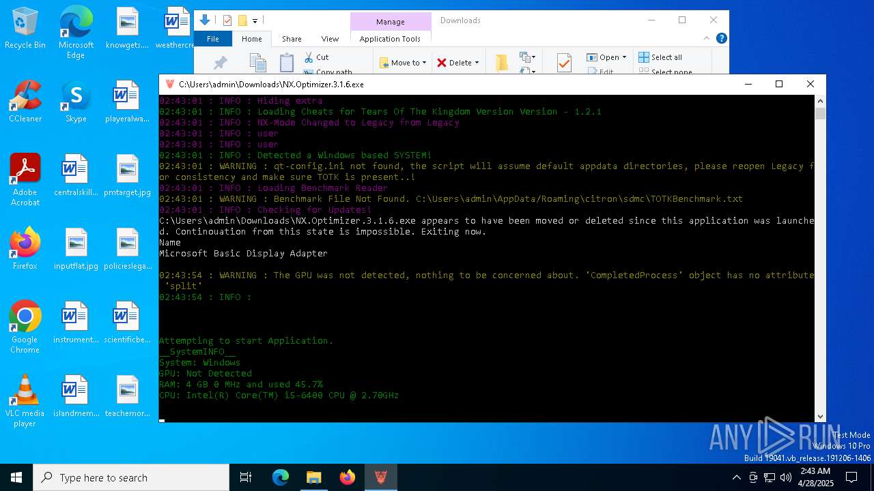Select the teachernor image file icon

[x=127, y=396]
